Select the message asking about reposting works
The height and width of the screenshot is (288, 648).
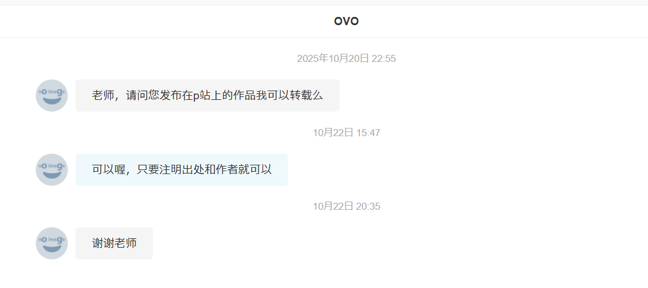207,95
